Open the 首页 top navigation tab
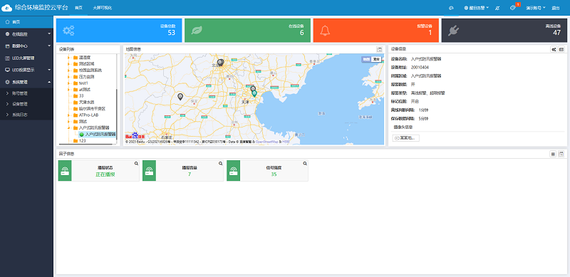The width and height of the screenshot is (570, 277). coord(78,8)
